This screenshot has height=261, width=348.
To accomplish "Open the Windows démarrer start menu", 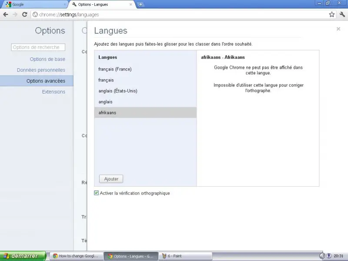I will pos(23,256).
